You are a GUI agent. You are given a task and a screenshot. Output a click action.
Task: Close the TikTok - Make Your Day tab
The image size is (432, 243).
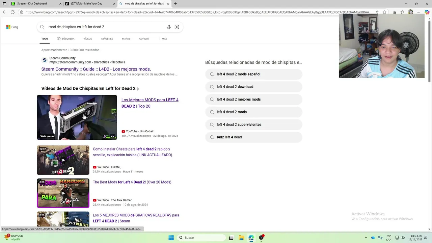(x=114, y=4)
